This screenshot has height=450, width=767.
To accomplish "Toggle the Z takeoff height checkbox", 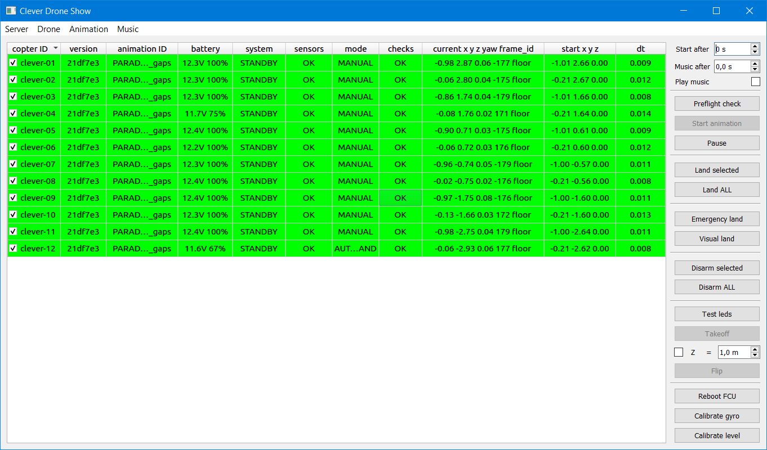I will [679, 352].
